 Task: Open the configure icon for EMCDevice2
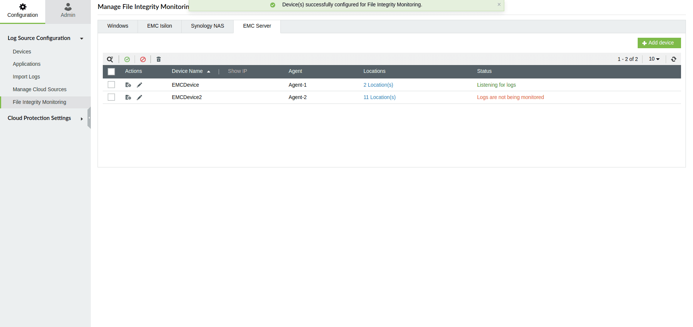(x=128, y=97)
